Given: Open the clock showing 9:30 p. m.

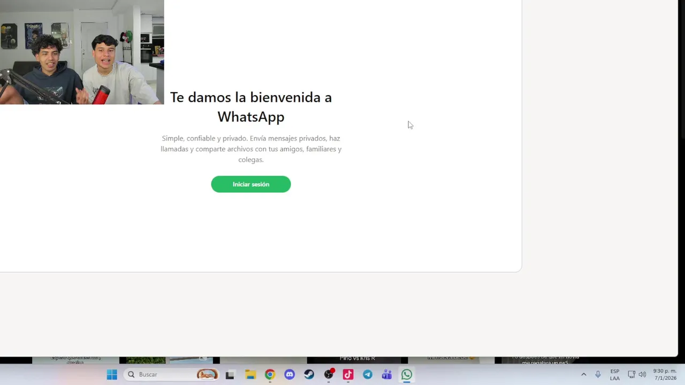Looking at the screenshot, I should (x=665, y=374).
